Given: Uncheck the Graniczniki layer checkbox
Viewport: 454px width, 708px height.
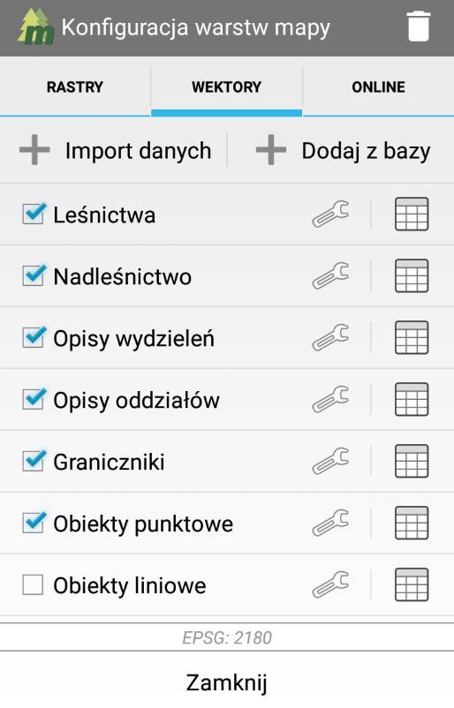Looking at the screenshot, I should (x=34, y=461).
